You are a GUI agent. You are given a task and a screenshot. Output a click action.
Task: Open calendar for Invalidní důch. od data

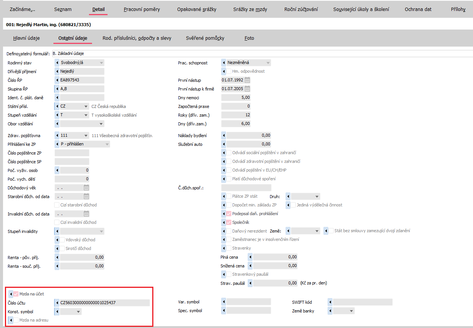coord(86,214)
